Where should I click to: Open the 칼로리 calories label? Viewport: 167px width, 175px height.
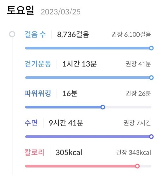pos(35,152)
